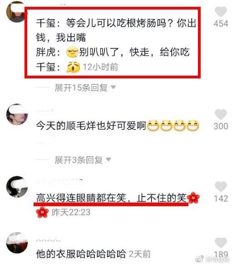Viewport: 232px width, 266px height.
Task: Click the arrow beside 展开3条回复
Action: pyautogui.click(x=109, y=160)
